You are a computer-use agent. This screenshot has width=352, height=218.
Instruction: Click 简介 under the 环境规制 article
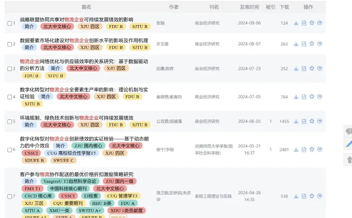(29, 125)
